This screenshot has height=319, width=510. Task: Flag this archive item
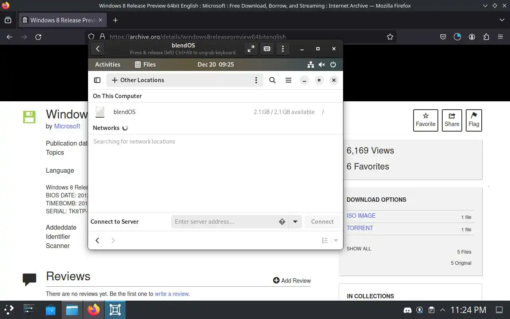pos(474,120)
